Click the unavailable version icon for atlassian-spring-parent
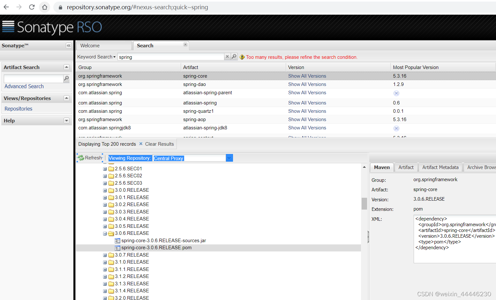 pyautogui.click(x=396, y=93)
